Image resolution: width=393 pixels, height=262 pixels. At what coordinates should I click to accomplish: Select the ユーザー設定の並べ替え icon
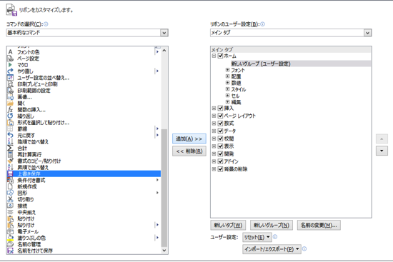10,78
